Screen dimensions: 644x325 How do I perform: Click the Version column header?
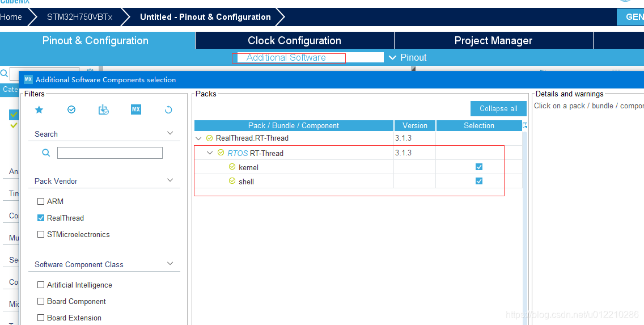(x=415, y=125)
